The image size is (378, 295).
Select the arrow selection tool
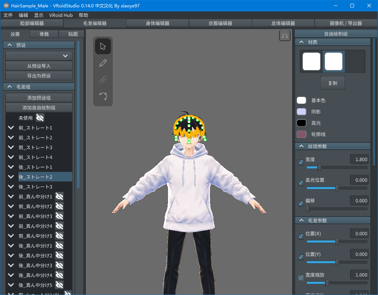[x=103, y=46]
